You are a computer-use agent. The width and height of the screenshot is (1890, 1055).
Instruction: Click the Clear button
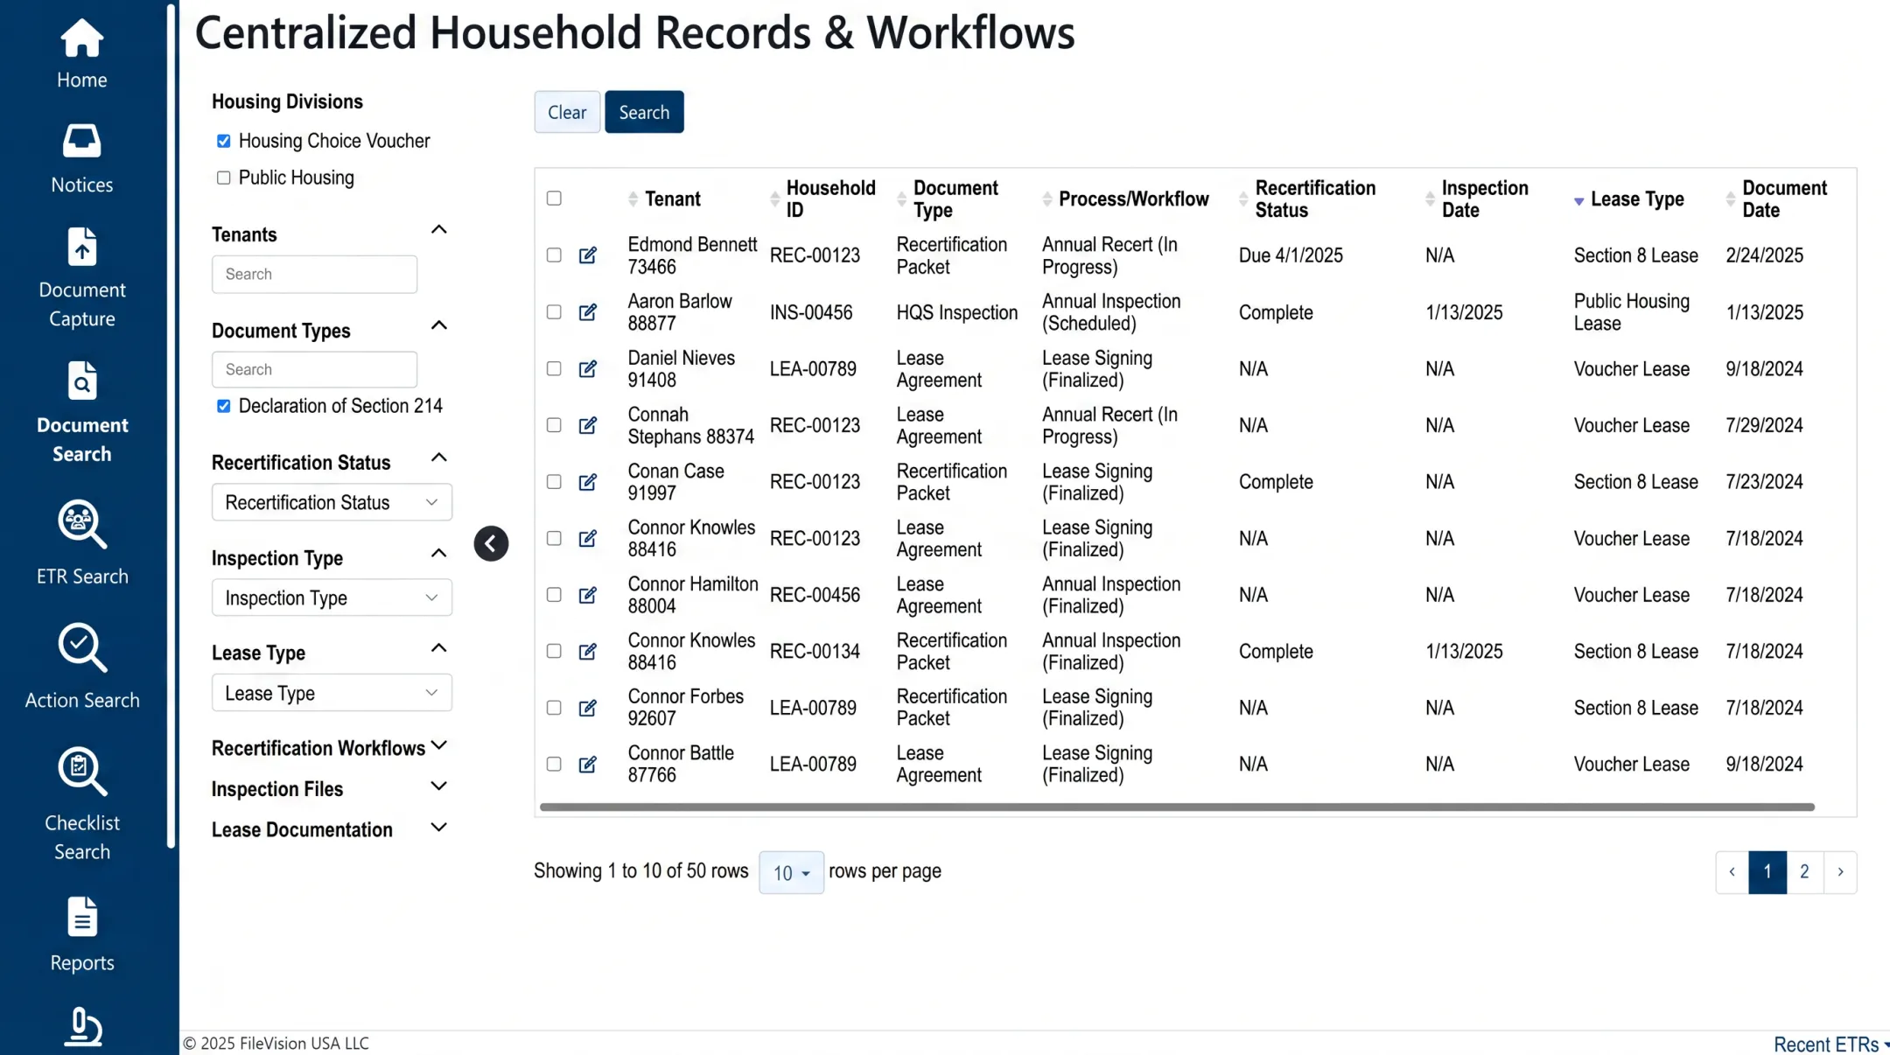tap(567, 112)
